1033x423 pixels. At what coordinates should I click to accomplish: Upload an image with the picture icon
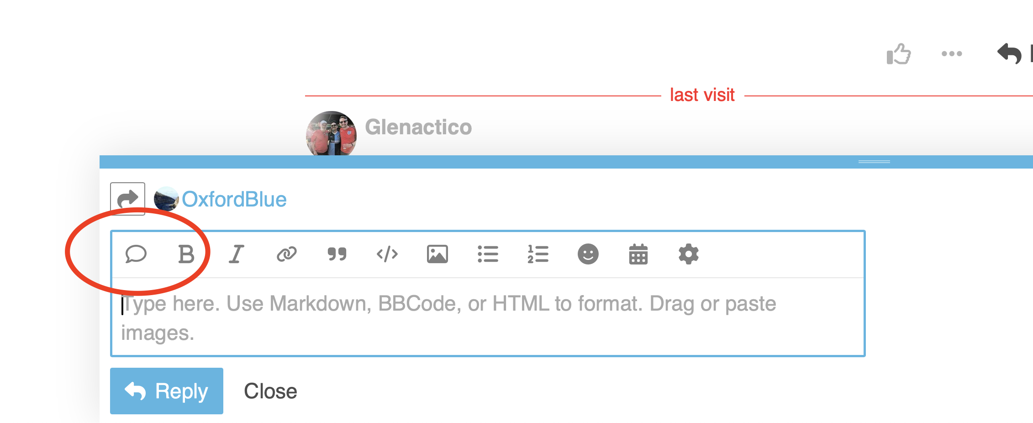pyautogui.click(x=437, y=254)
